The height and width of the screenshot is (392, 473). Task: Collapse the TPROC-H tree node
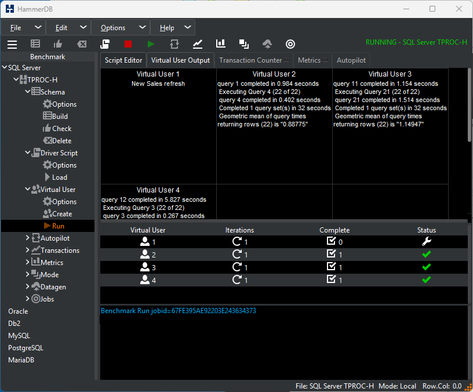coord(16,79)
